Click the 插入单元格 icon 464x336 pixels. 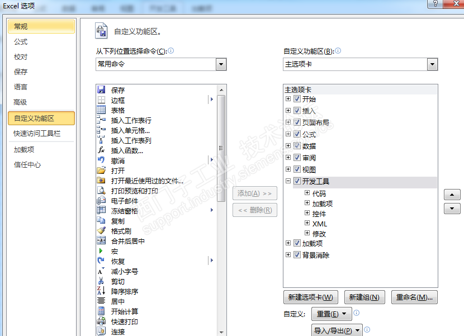(101, 130)
